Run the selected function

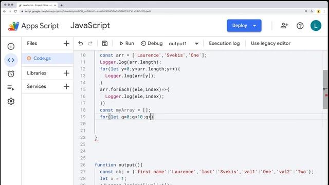point(127,43)
